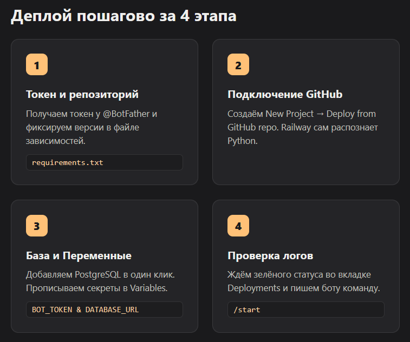Click the step 4 number badge
Image resolution: width=410 pixels, height=342 pixels.
coord(238,226)
